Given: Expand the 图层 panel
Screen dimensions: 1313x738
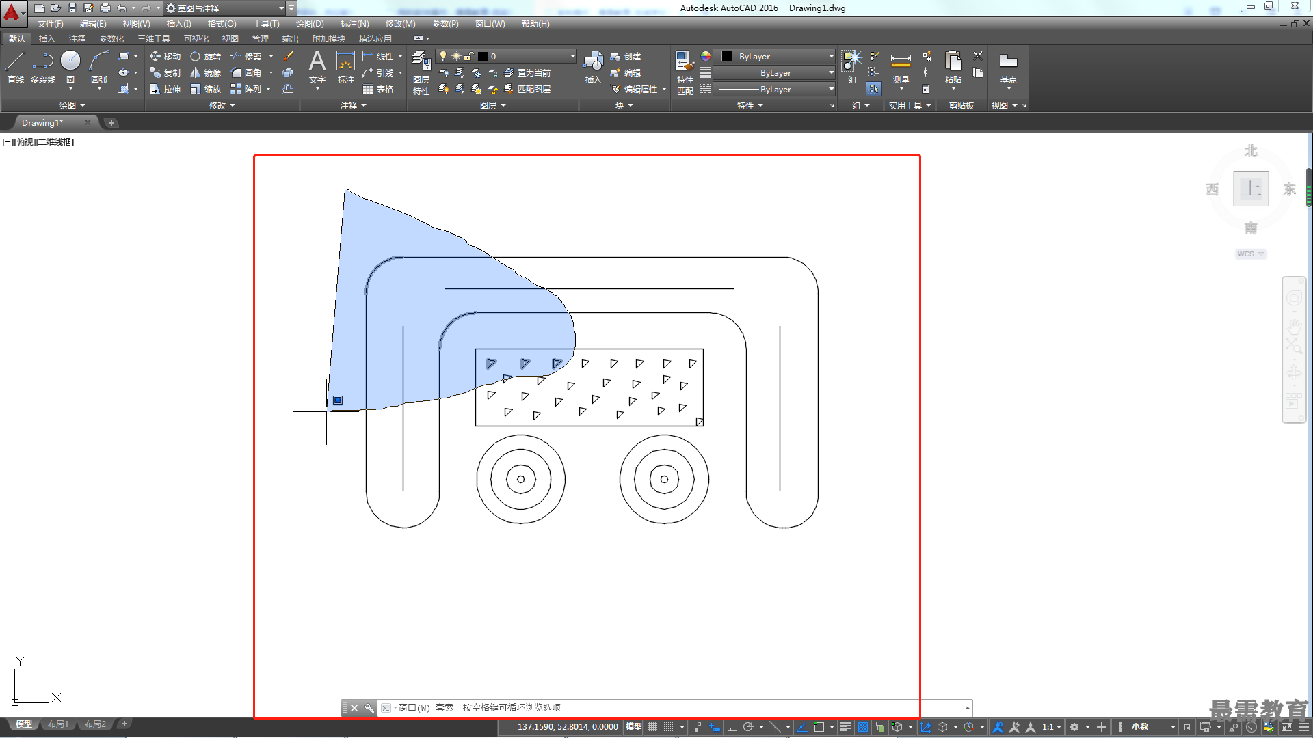Looking at the screenshot, I should 493,105.
